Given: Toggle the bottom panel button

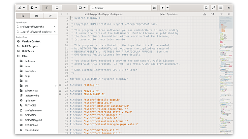Looking at the screenshot, I should [x=57, y=8].
